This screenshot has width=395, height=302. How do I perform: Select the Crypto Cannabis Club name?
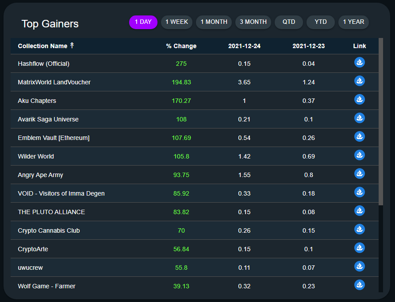coord(49,230)
